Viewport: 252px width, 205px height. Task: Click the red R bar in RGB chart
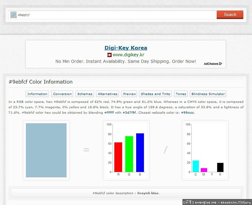click(118, 157)
